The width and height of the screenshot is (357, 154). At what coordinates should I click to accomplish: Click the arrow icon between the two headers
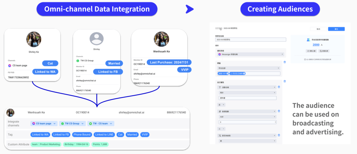(189, 8)
